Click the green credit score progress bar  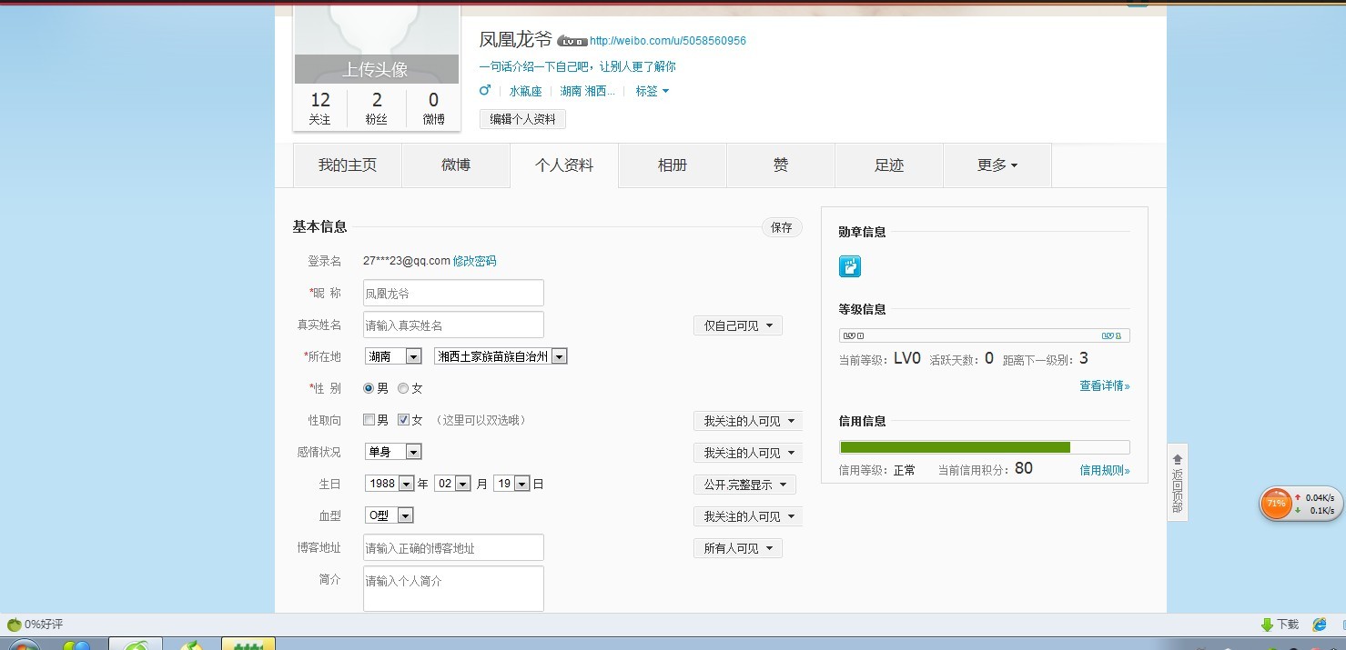pos(955,446)
